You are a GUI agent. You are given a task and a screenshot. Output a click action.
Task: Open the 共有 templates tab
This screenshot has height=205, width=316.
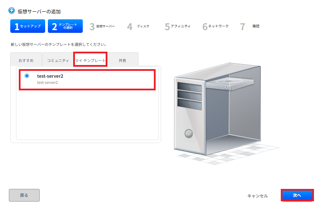122,60
